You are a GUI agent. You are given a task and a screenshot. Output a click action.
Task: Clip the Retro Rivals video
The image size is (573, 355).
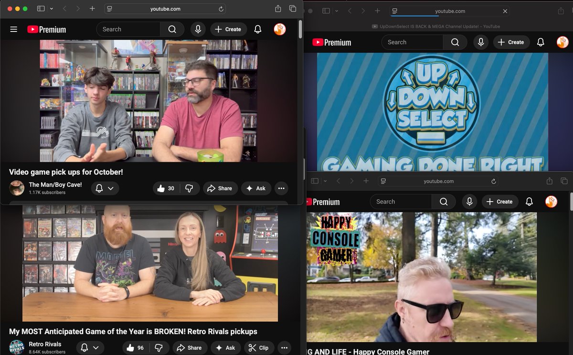(x=259, y=348)
